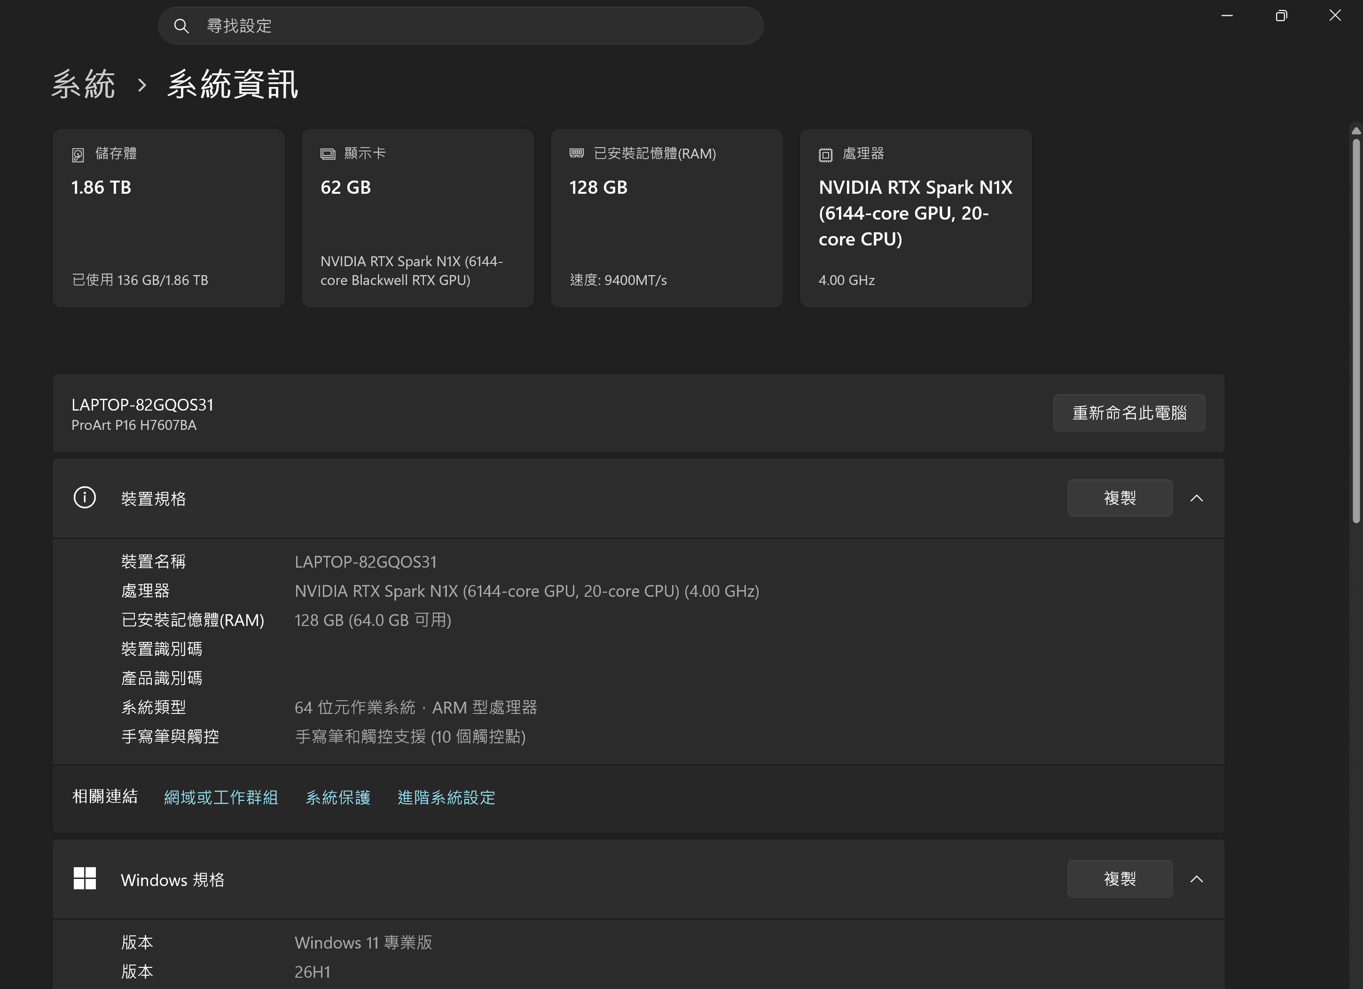Collapse the 裝置規格 section chevron
1363x989 pixels.
1197,498
